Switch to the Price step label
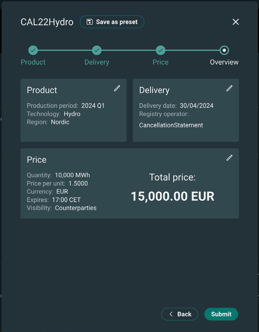Image resolution: width=259 pixels, height=332 pixels. (160, 62)
